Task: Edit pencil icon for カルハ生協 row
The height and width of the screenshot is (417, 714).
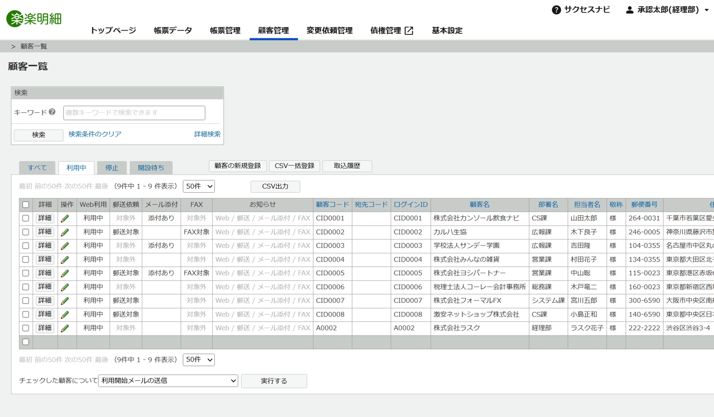Action: tap(65, 232)
